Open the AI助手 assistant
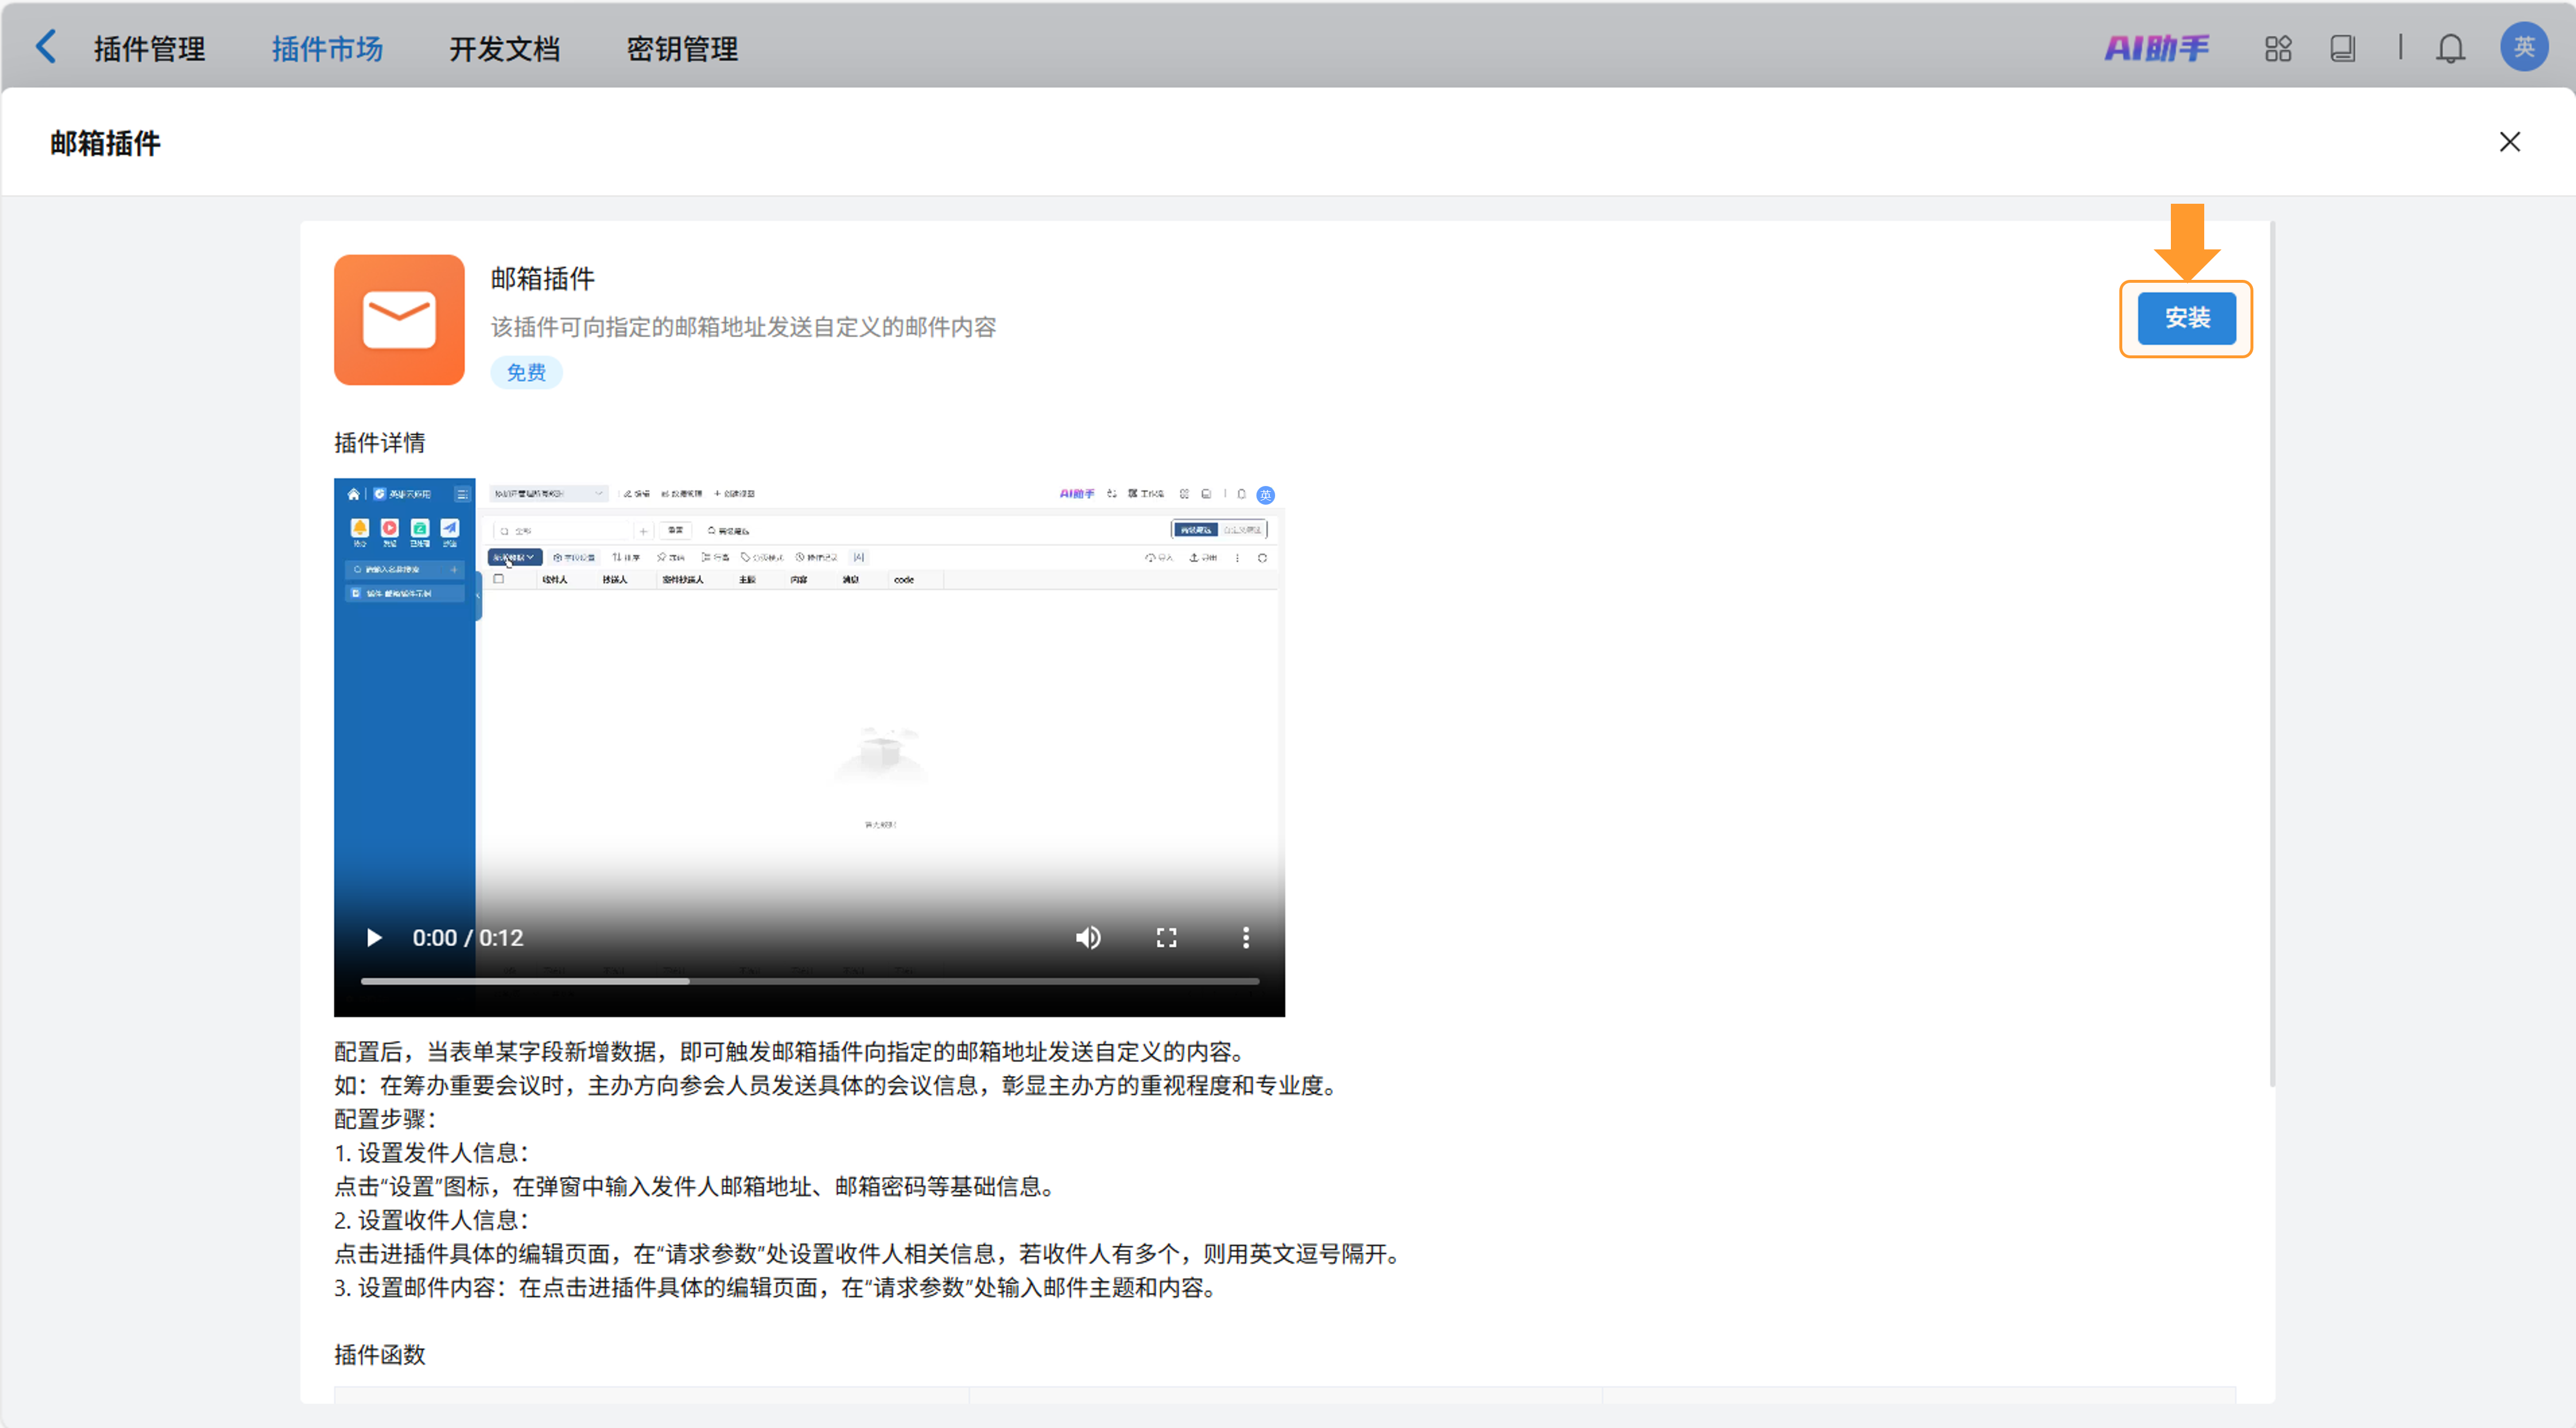 pos(2156,48)
